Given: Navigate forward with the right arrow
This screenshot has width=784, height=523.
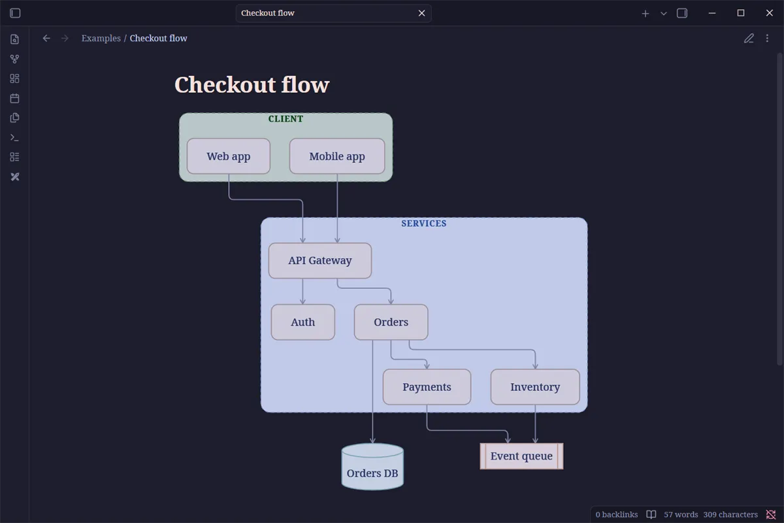Looking at the screenshot, I should [65, 38].
